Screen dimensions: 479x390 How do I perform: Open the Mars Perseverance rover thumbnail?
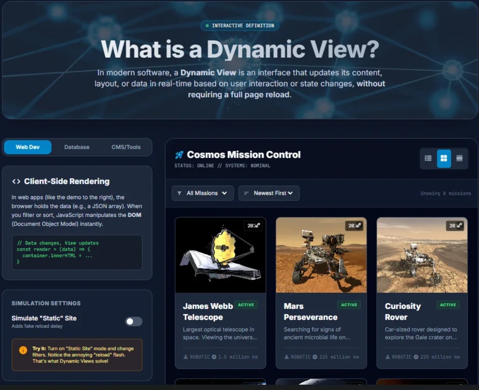tap(321, 255)
